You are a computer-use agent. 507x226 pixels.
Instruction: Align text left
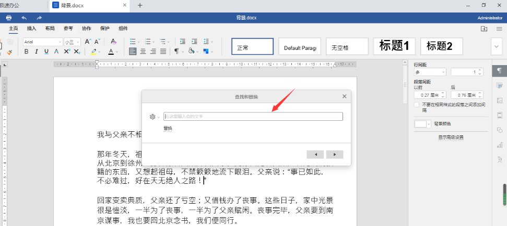click(133, 51)
